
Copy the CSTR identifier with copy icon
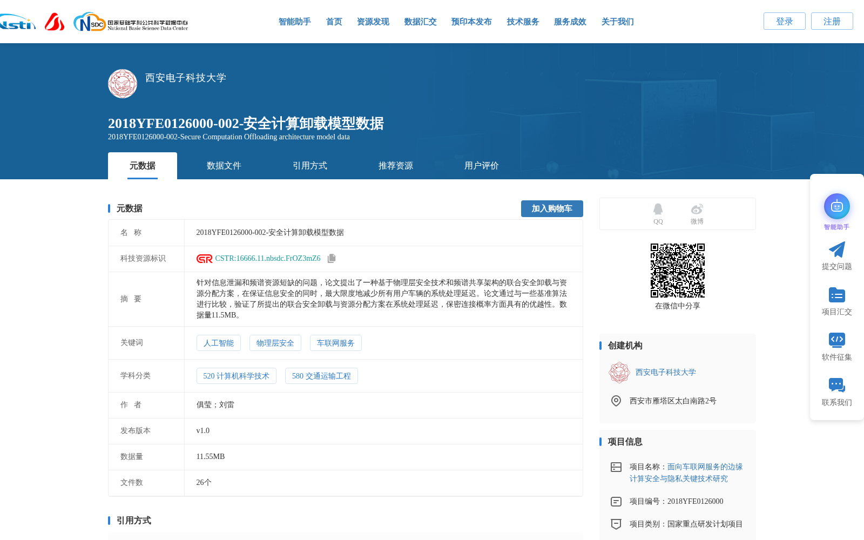coord(332,259)
